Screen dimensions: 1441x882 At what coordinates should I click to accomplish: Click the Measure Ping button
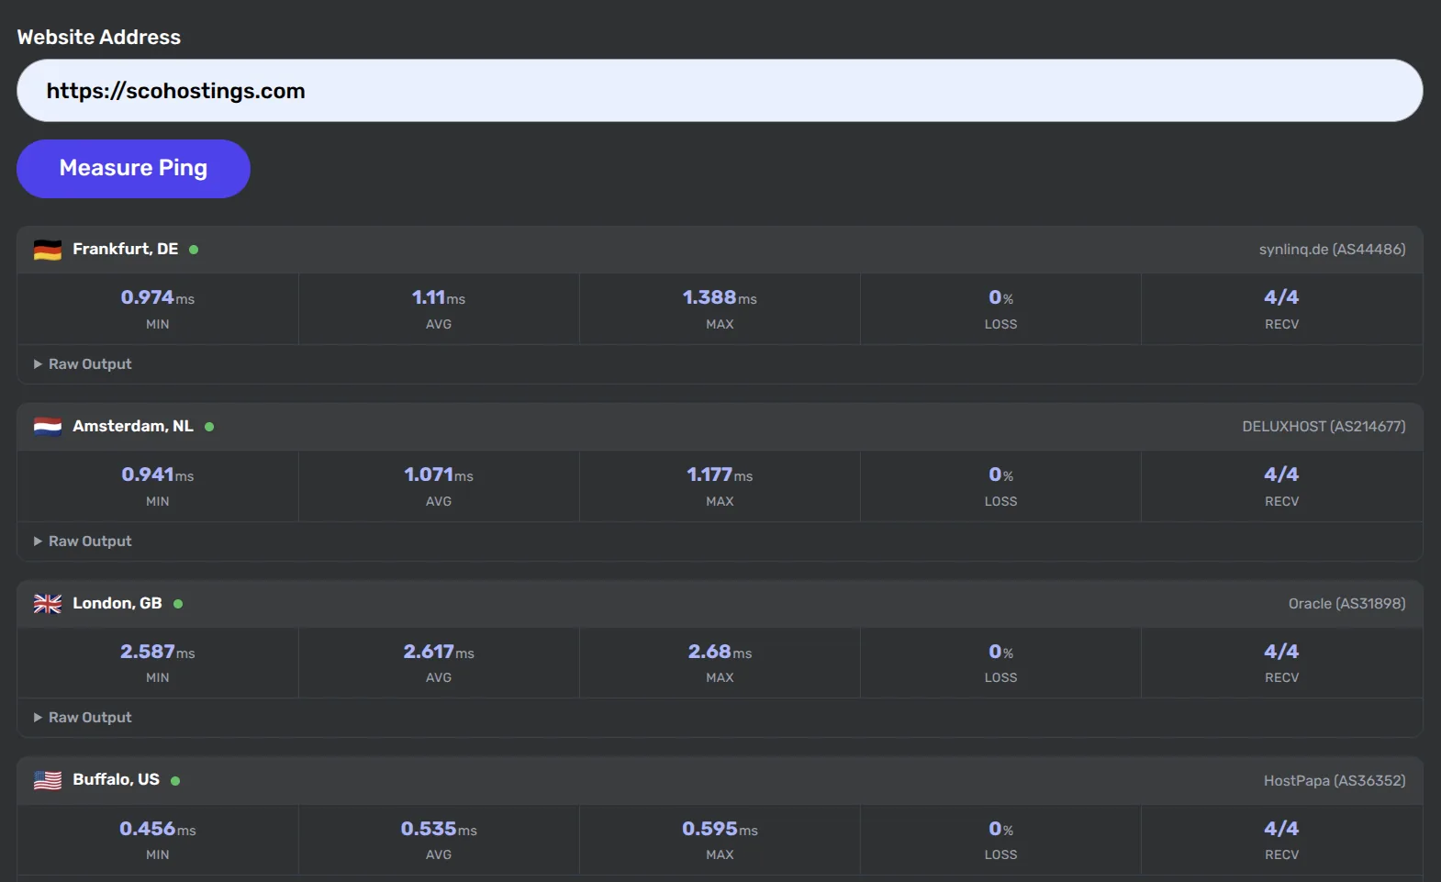point(133,169)
